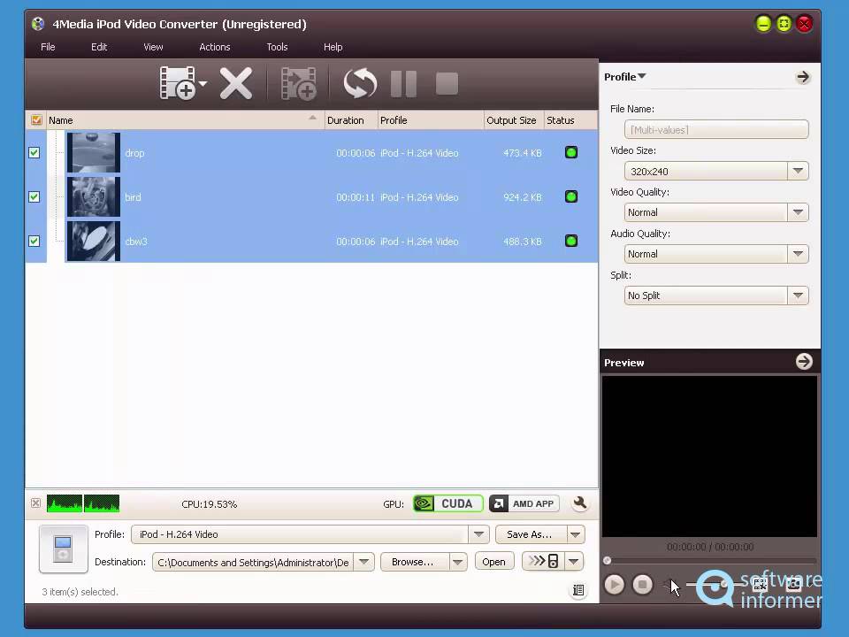This screenshot has height=637, width=849.
Task: Click the application logo in the title bar
Action: point(38,24)
